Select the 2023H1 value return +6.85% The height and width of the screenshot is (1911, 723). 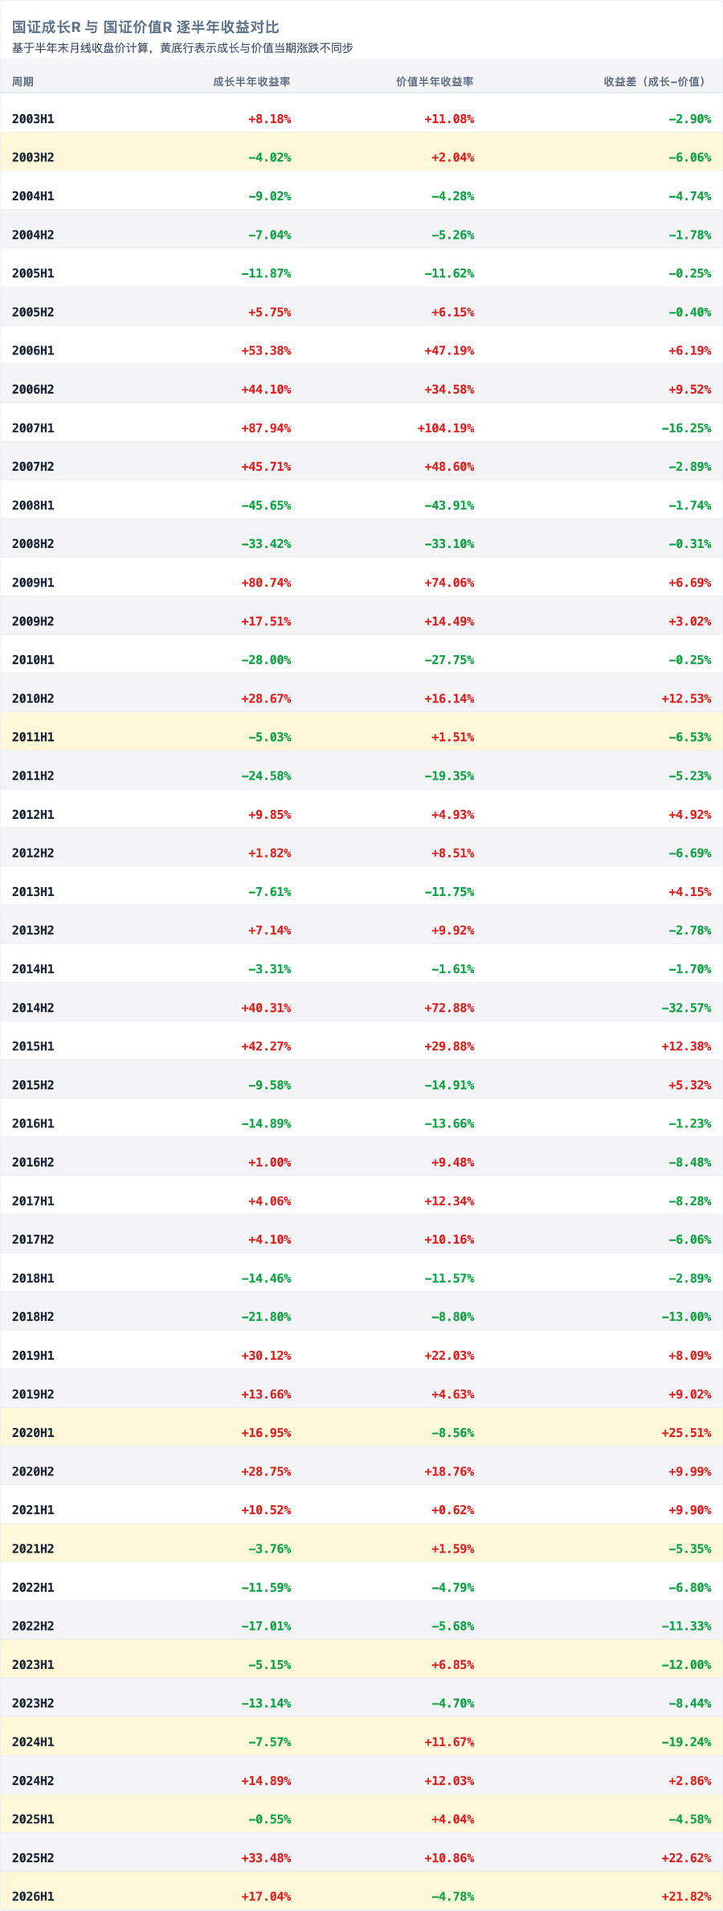(x=452, y=1664)
